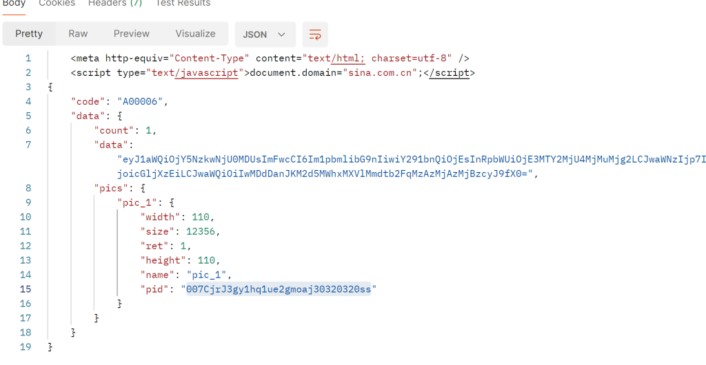Open the JSON format dropdown
Image resolution: width=706 pixels, height=365 pixels.
(265, 34)
